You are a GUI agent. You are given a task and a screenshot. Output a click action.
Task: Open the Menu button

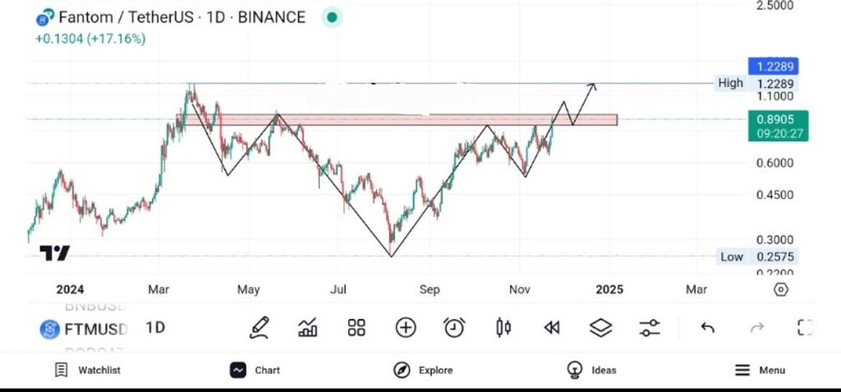click(760, 370)
